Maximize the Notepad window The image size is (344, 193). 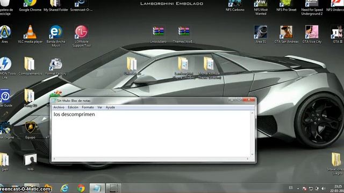click(x=239, y=100)
